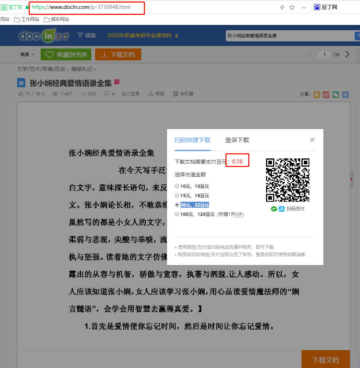Go to next page with right arrow
This screenshot has height=368, width=360.
[x=347, y=54]
